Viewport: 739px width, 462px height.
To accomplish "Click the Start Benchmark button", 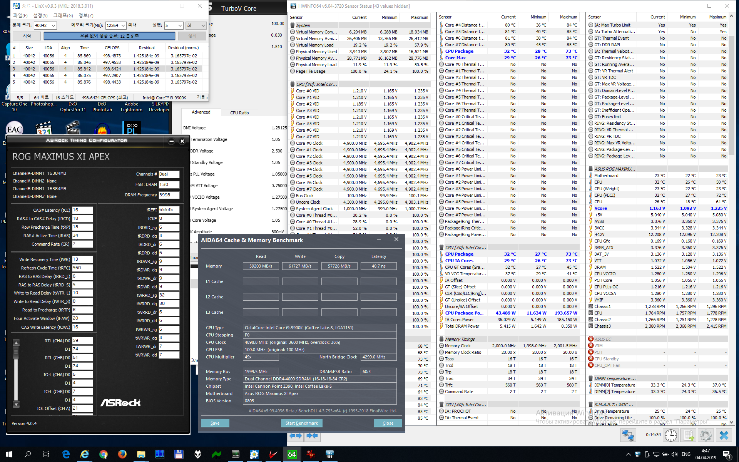I will point(301,423).
